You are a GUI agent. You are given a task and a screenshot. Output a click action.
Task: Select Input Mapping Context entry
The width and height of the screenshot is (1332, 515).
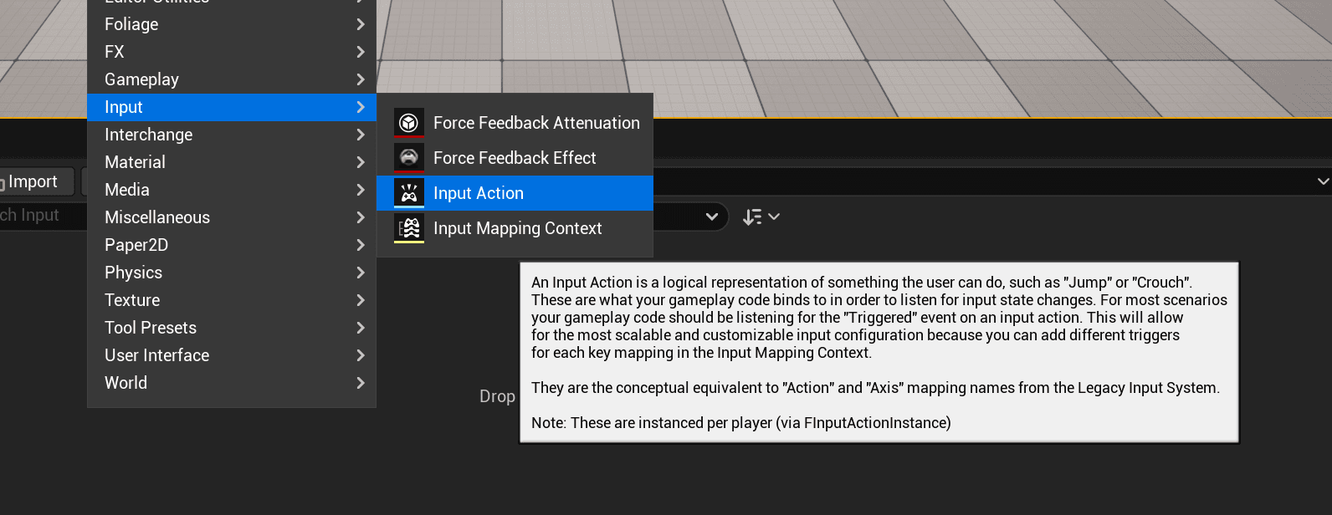[x=517, y=228]
